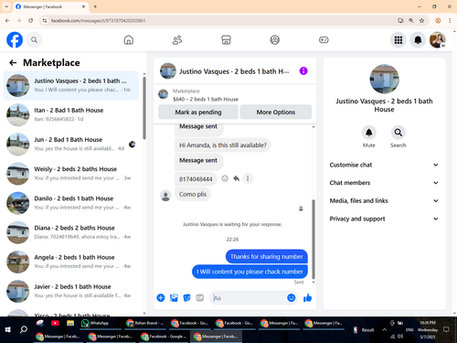Click the chat messages scrollbar
Viewport: 457px width, 343px height.
pos(314,239)
